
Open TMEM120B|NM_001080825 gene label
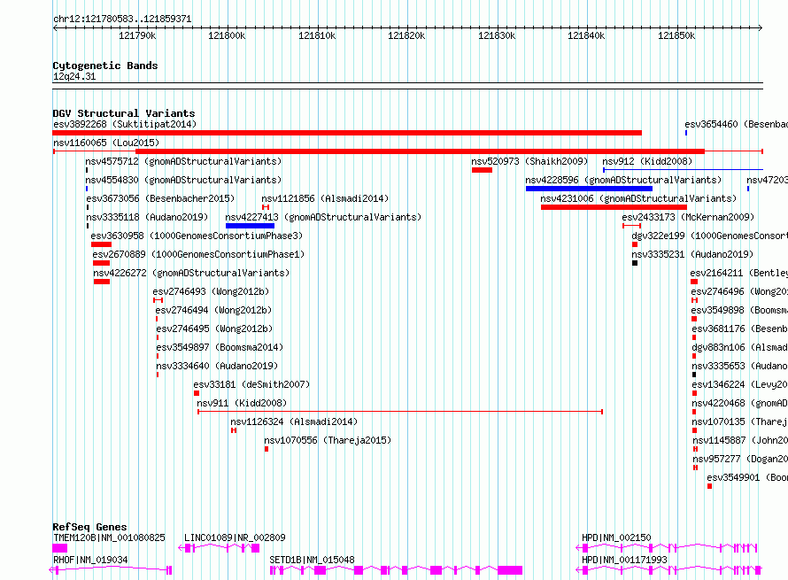109,537
